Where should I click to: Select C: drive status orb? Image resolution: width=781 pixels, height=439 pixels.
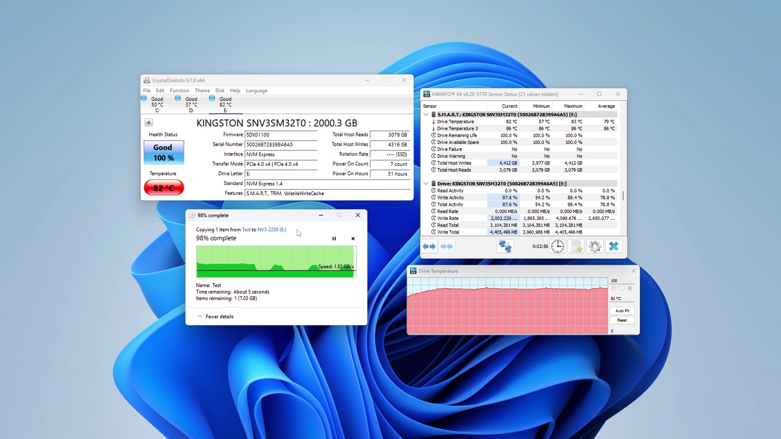(x=144, y=98)
